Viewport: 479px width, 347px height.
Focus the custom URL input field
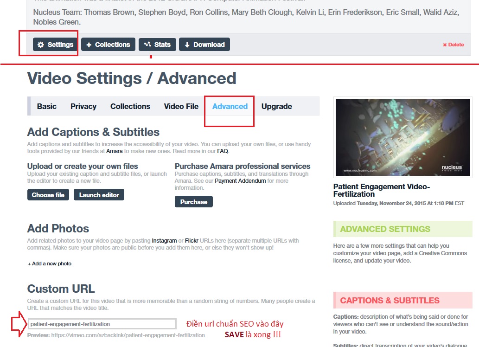point(102,324)
